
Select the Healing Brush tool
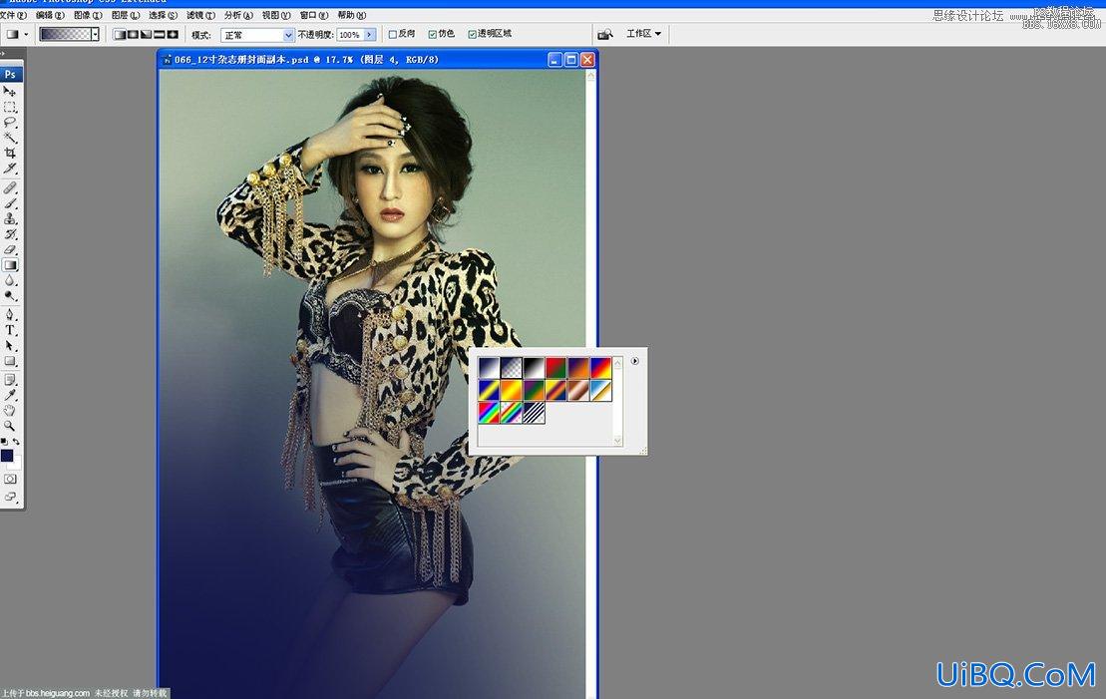(x=10, y=188)
